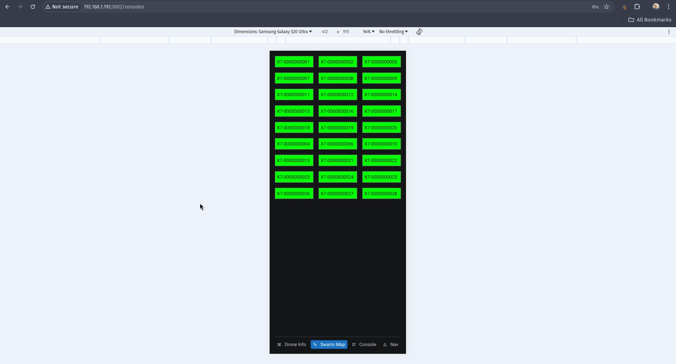The image size is (676, 364).
Task: Expand the Dimensions device dropdown
Action: point(273,32)
